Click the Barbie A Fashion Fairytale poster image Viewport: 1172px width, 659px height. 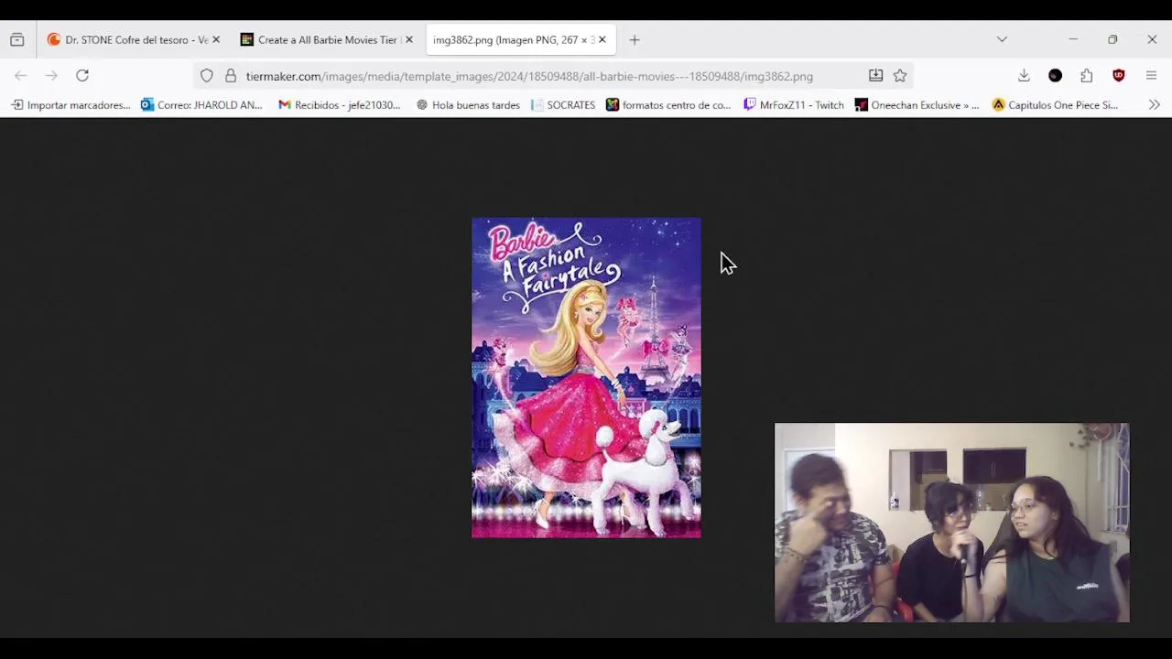[x=586, y=377]
